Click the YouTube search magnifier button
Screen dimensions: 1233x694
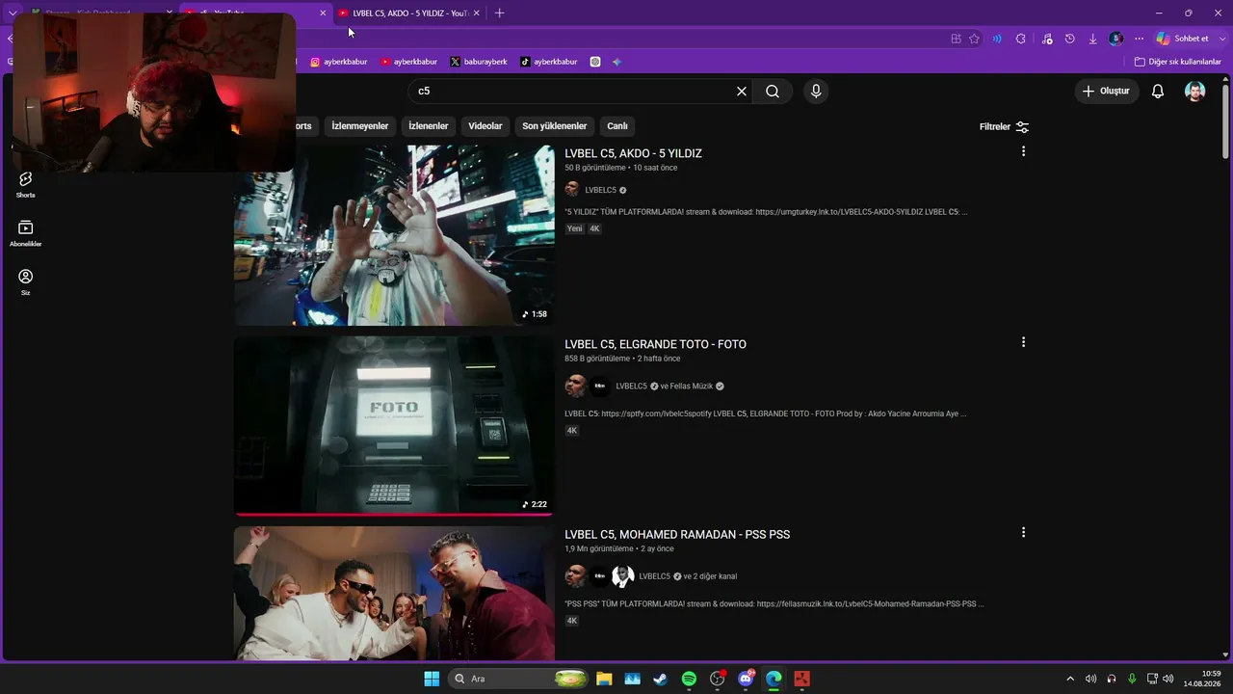[x=773, y=92]
